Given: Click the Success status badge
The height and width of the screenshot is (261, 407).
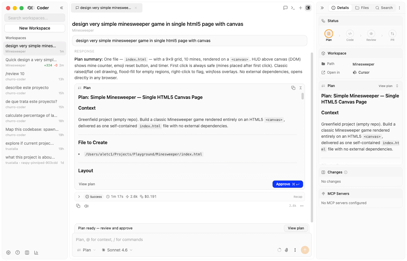Looking at the screenshot, I should [x=94, y=197].
